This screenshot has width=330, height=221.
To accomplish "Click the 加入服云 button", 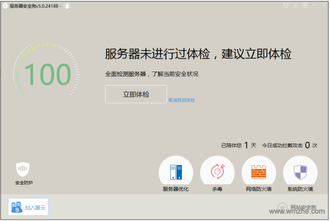I will tap(28, 207).
